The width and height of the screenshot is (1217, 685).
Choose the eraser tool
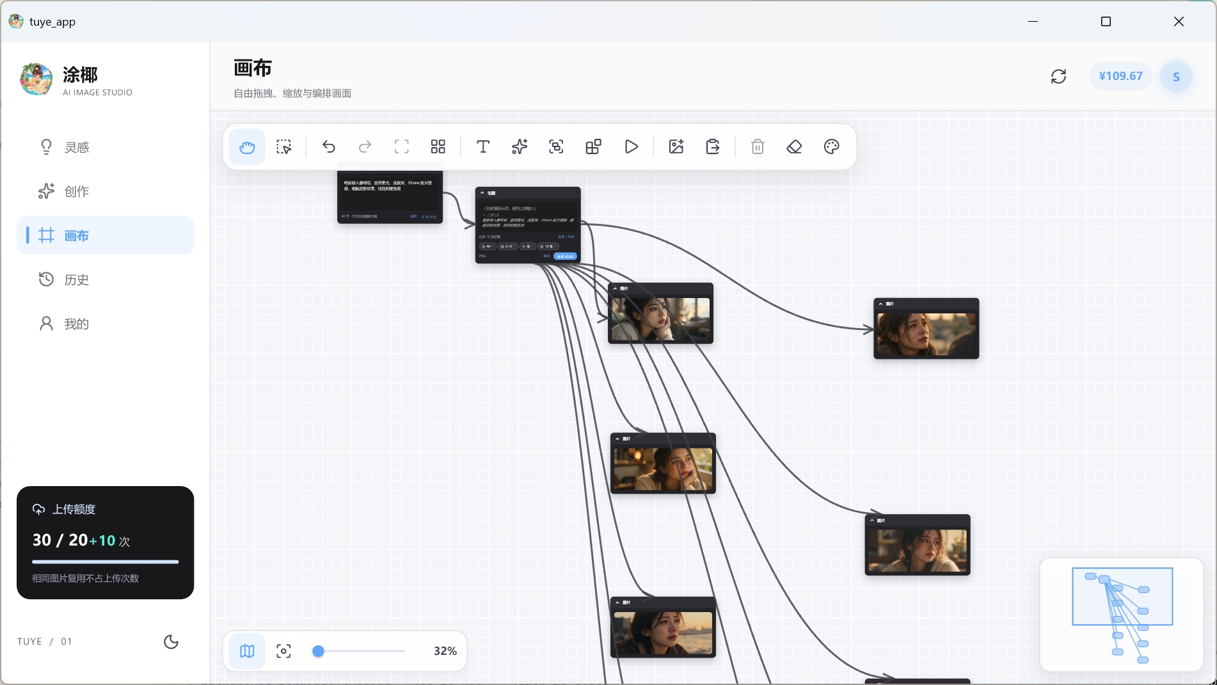pyautogui.click(x=794, y=147)
